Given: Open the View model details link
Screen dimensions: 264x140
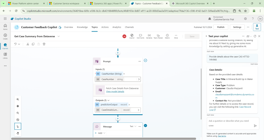Looking at the screenshot, I should 115,91.
